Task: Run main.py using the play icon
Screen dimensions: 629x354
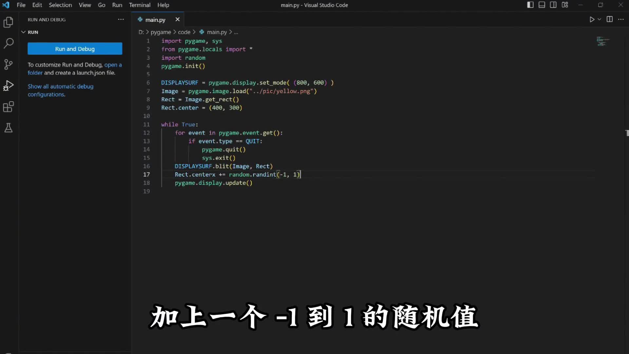Action: [x=591, y=19]
